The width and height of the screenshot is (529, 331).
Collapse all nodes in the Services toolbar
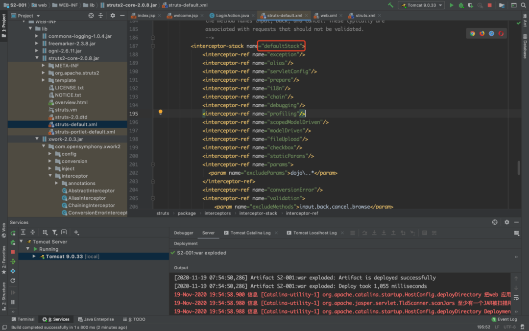[32, 232]
